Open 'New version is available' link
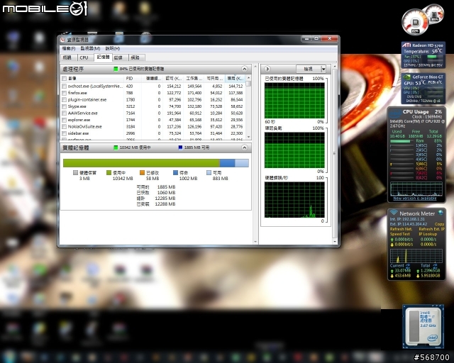 [x=414, y=199]
